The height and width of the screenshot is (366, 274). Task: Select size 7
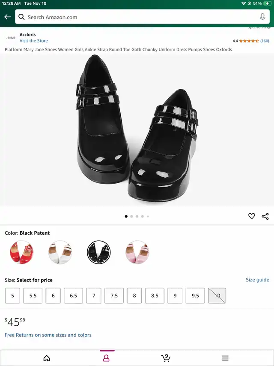pos(94,296)
